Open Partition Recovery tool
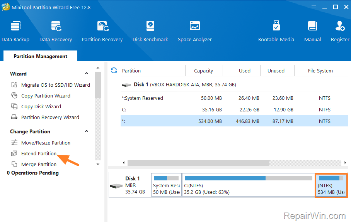The height and width of the screenshot is (222, 351). (102, 31)
